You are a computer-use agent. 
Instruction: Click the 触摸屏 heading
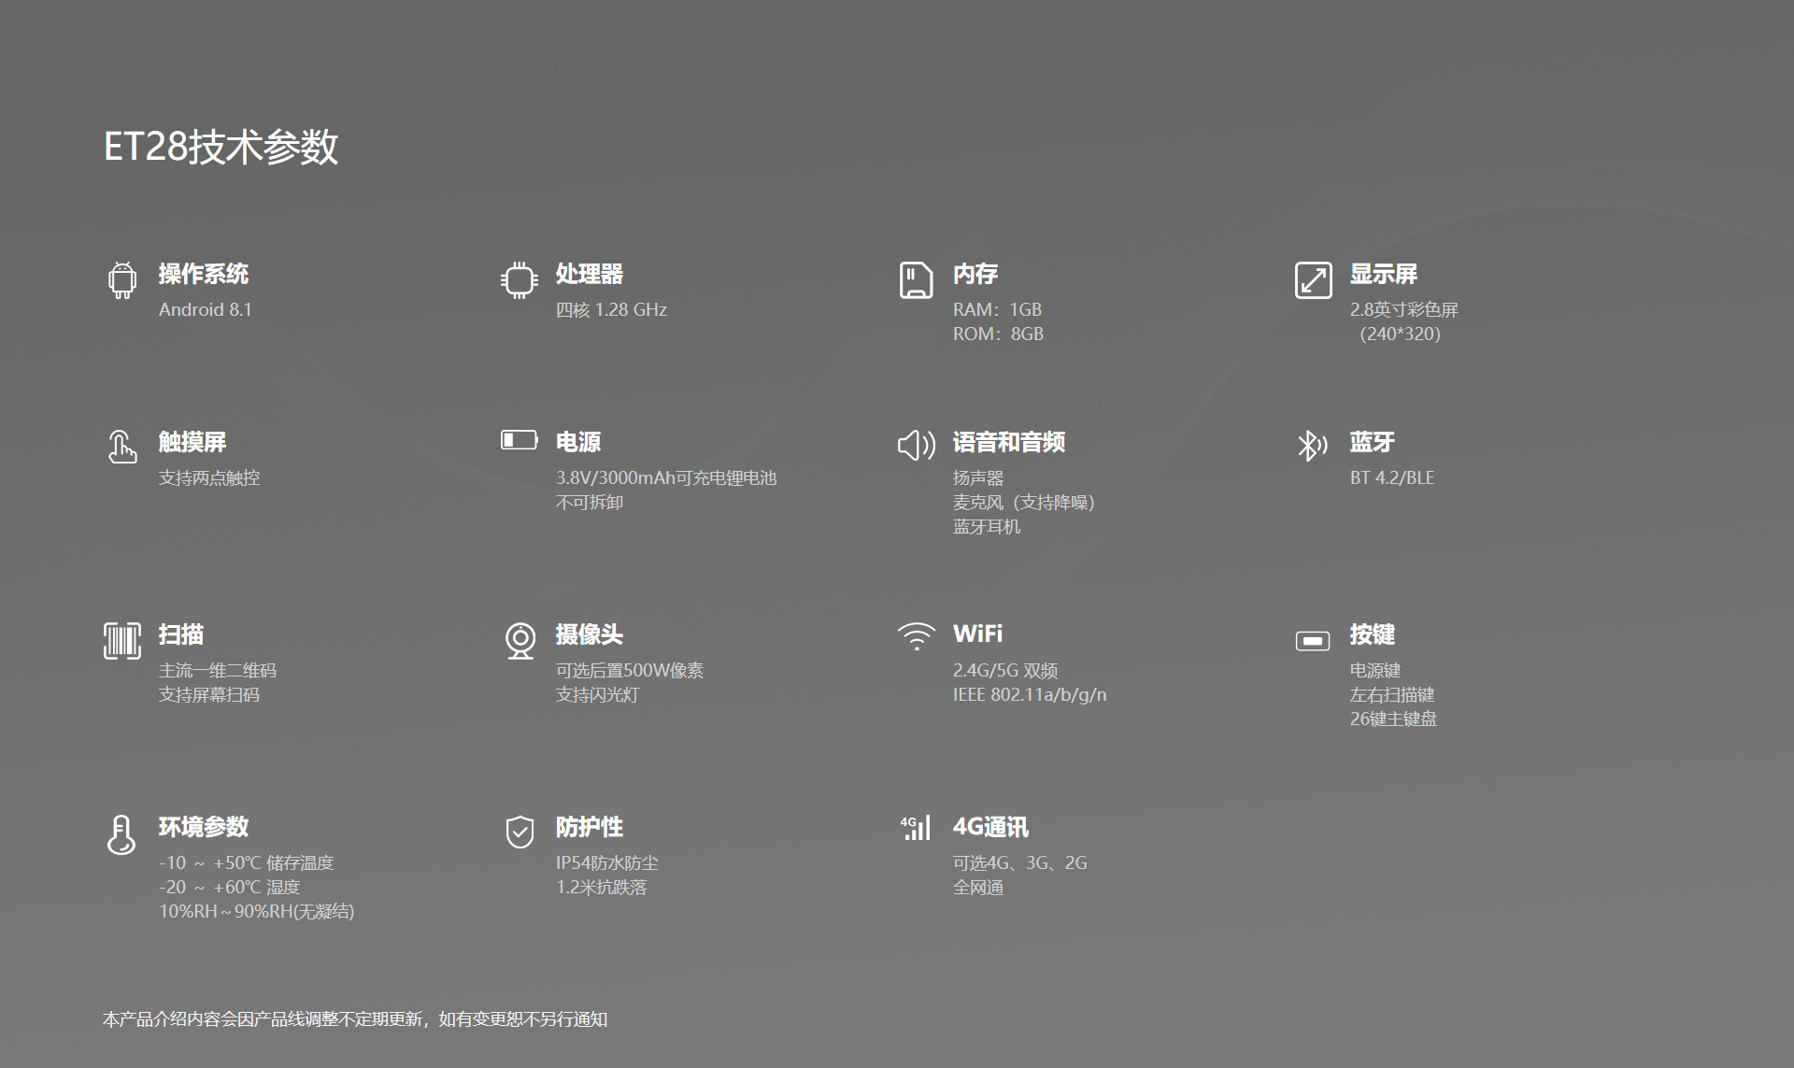[192, 442]
